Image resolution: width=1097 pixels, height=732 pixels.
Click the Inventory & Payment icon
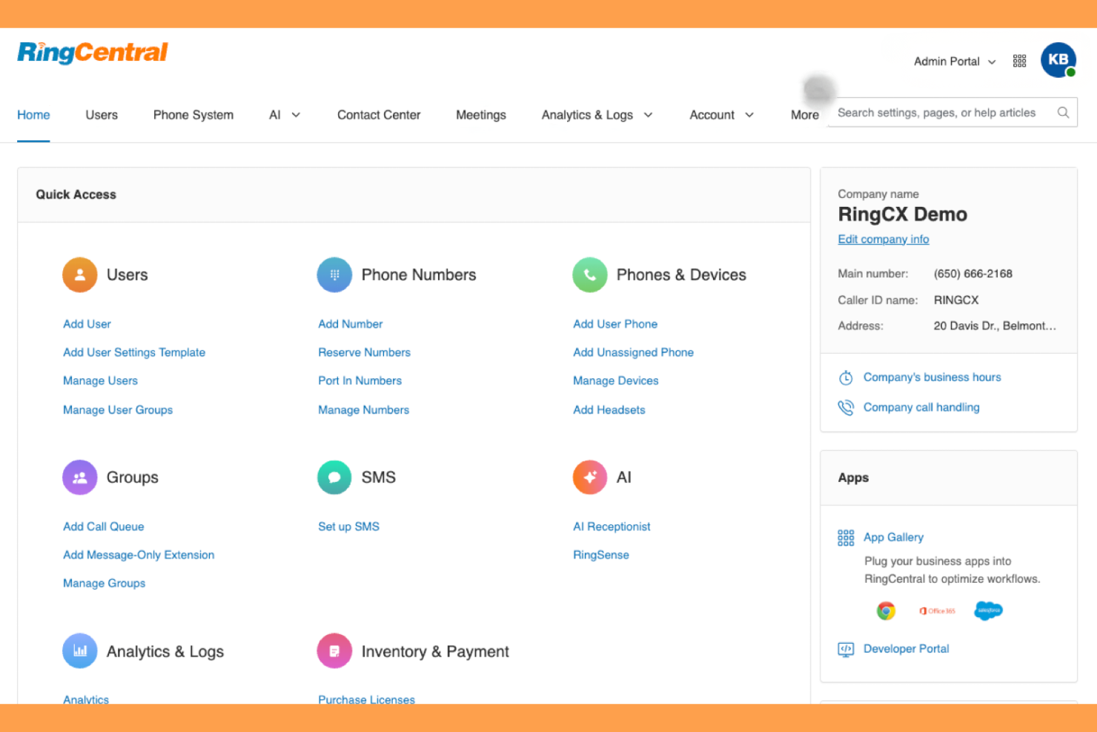(334, 650)
